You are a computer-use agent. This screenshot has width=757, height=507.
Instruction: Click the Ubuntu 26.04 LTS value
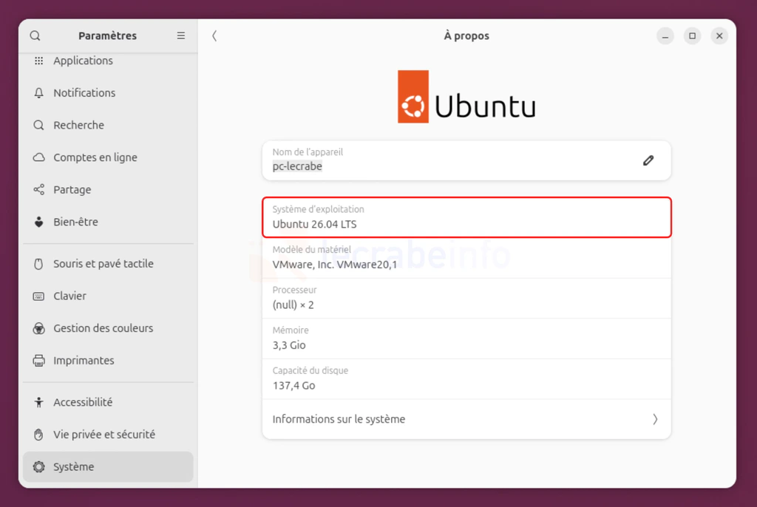click(x=314, y=224)
